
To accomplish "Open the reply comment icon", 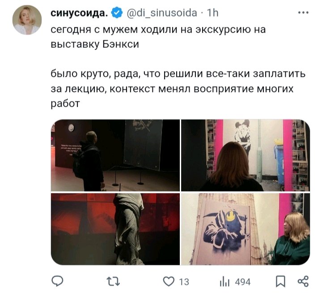I will point(57,281).
